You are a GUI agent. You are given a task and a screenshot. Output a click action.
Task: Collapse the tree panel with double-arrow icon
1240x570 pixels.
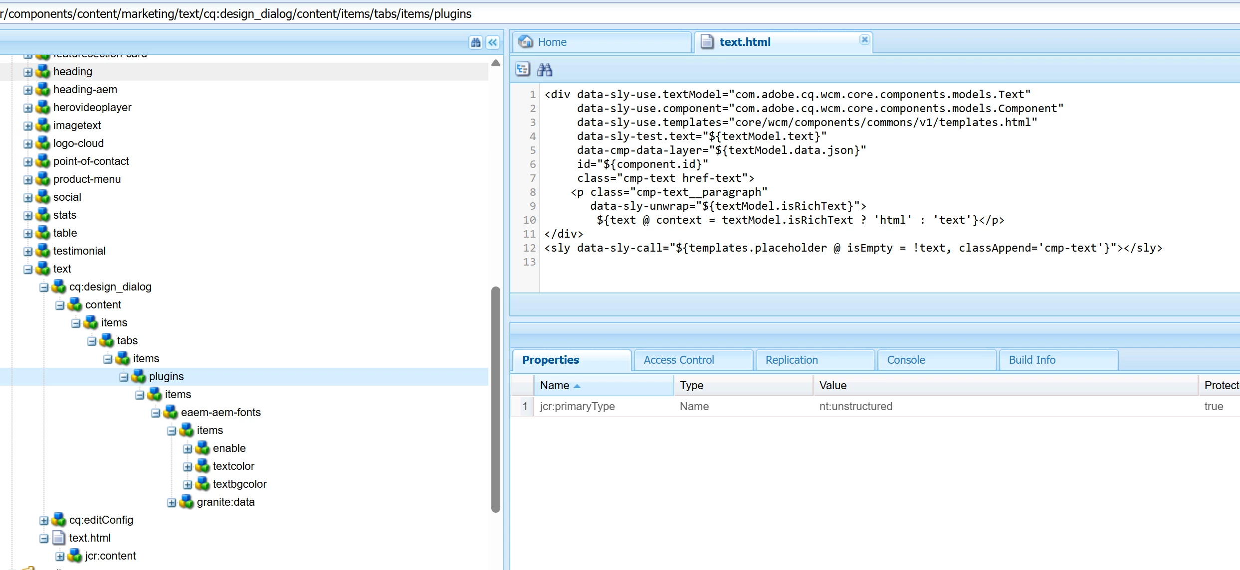pos(493,42)
